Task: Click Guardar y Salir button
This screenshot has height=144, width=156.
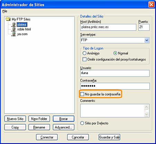Action: coord(109,137)
